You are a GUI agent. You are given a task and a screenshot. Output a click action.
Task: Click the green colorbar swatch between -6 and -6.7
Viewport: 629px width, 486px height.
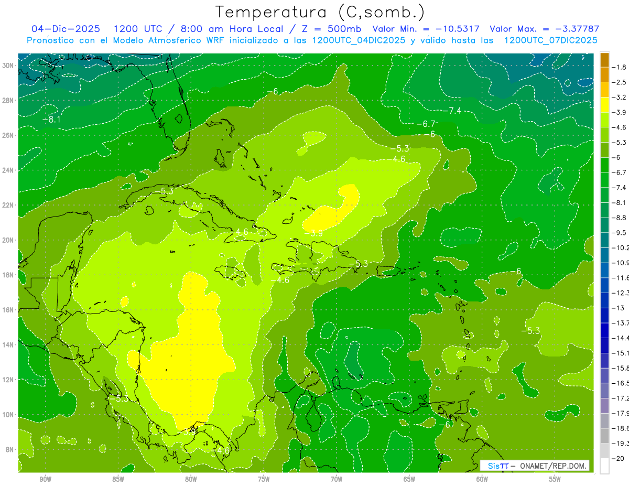pyautogui.click(x=604, y=165)
